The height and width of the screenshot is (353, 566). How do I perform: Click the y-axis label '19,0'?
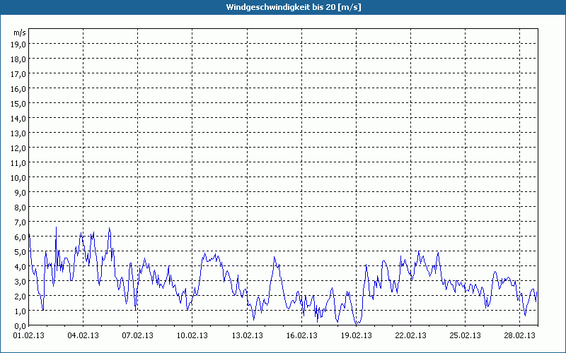[20, 44]
